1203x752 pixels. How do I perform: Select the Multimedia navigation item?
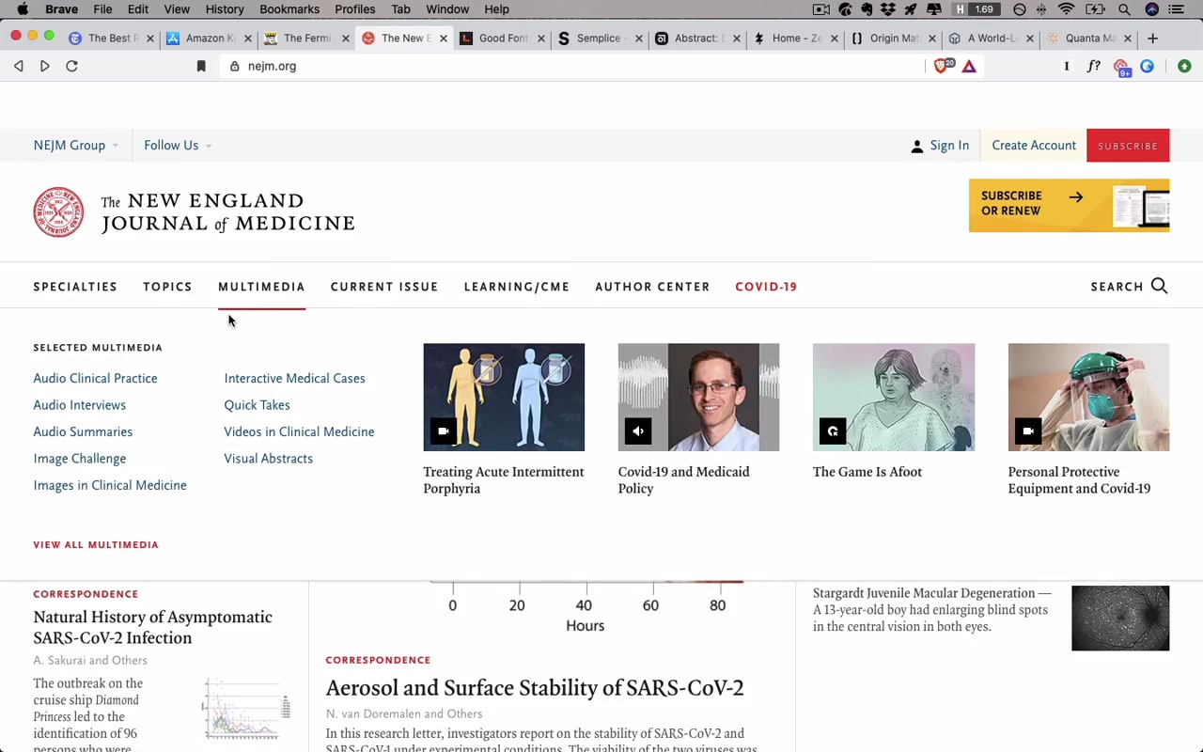pyautogui.click(x=261, y=287)
